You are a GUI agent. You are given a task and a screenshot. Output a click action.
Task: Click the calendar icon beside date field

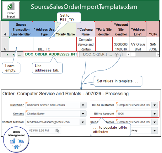pos(57,130)
